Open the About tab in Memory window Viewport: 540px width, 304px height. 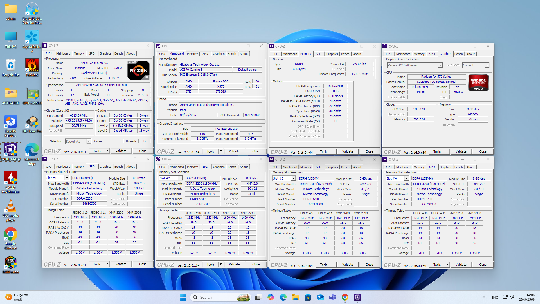(357, 54)
